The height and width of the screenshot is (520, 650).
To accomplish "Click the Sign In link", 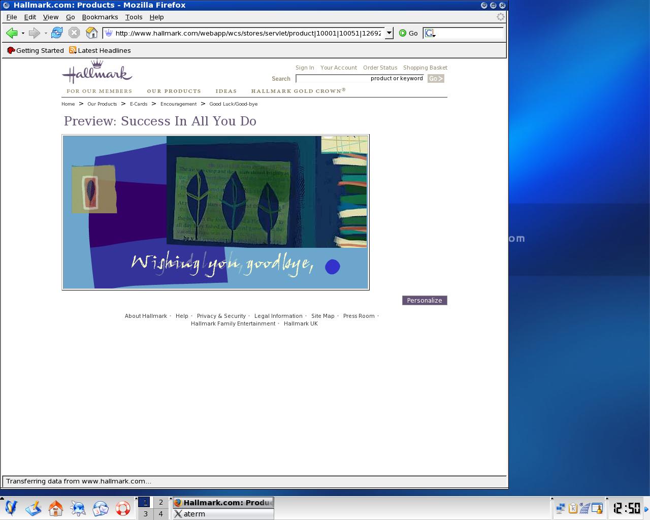I will click(x=305, y=68).
